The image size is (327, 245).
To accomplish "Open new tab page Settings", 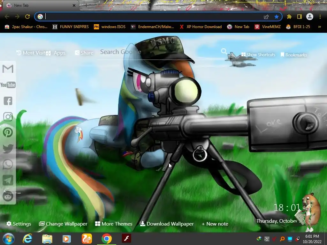I will pyautogui.click(x=19, y=224).
